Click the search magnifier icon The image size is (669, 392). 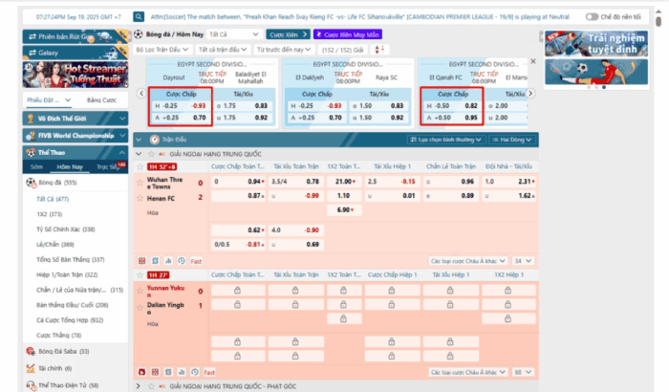139,16
